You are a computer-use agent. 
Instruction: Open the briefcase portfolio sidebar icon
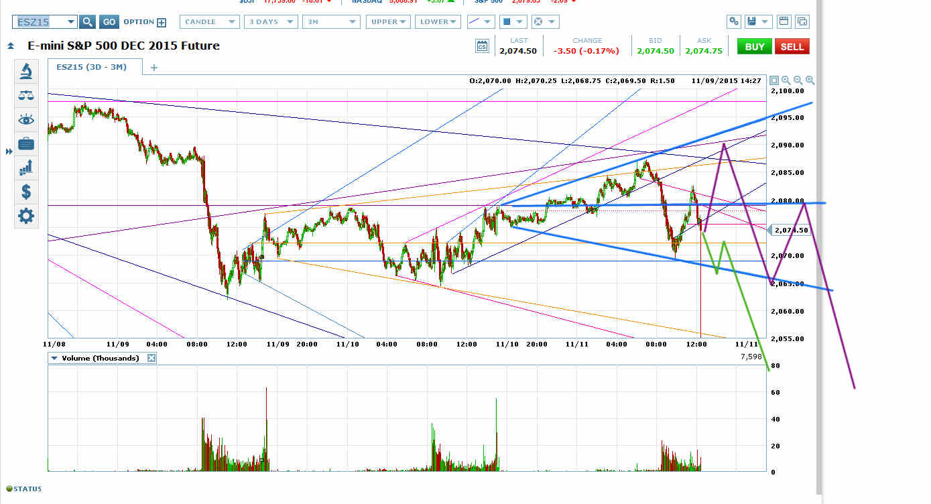click(26, 143)
